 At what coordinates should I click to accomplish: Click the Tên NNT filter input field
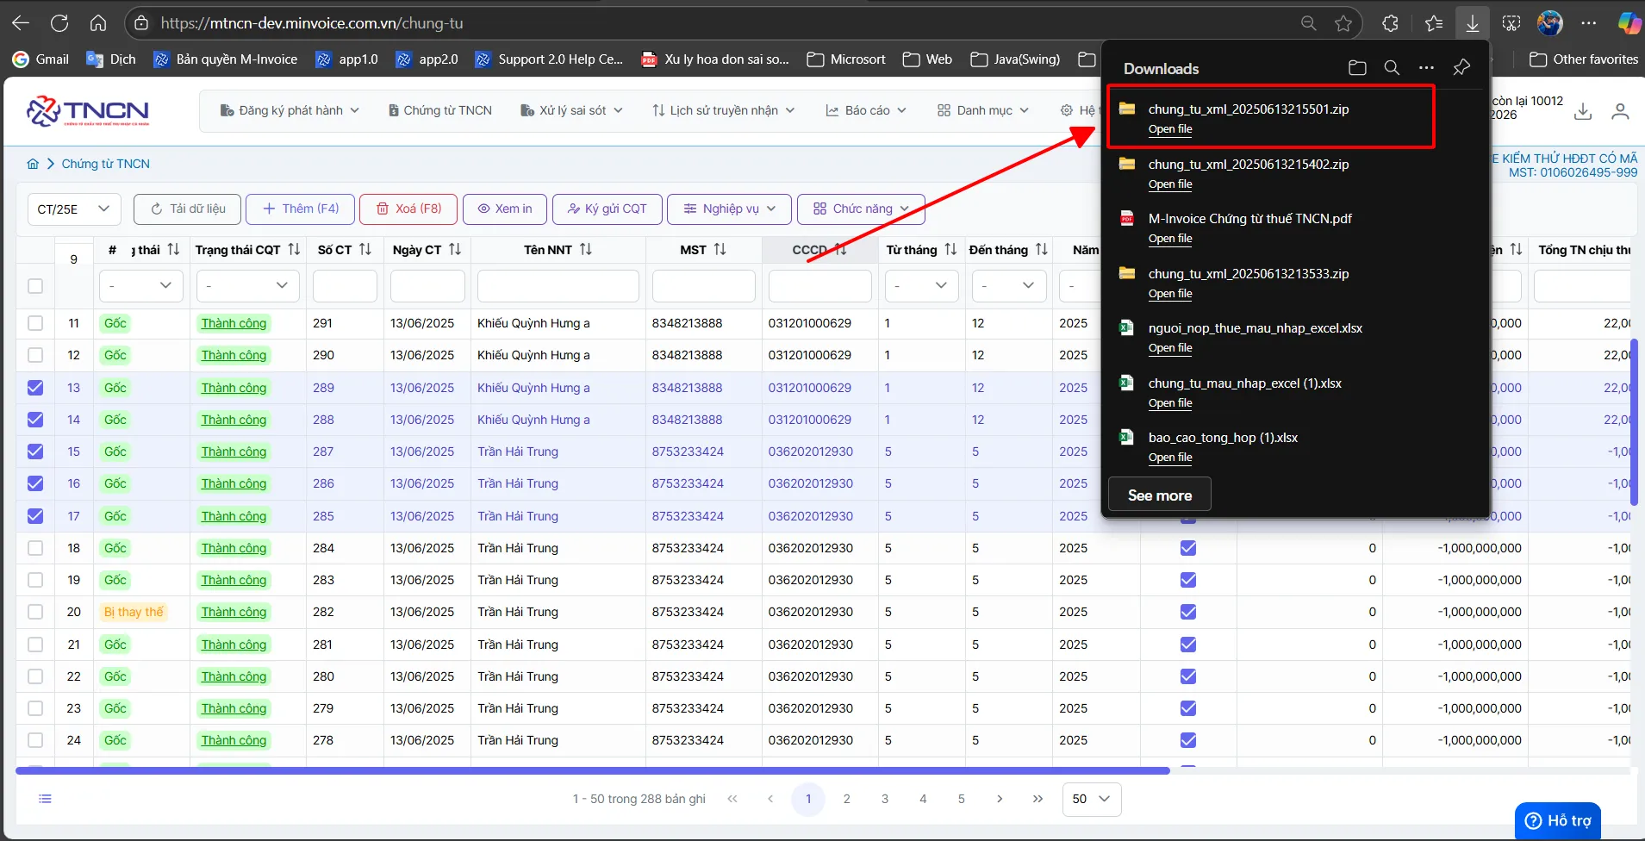tap(558, 286)
